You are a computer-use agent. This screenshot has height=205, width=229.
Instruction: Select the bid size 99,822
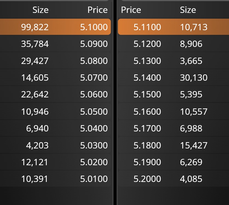pyautogui.click(x=35, y=27)
